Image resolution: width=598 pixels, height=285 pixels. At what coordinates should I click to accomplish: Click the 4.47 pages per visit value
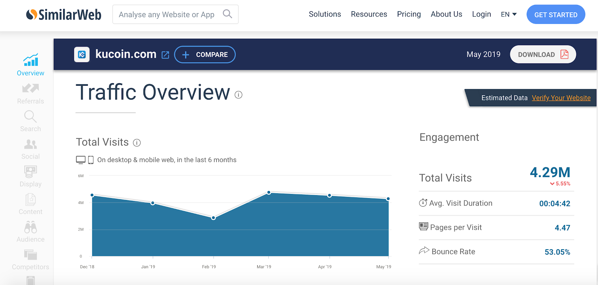[x=562, y=228]
